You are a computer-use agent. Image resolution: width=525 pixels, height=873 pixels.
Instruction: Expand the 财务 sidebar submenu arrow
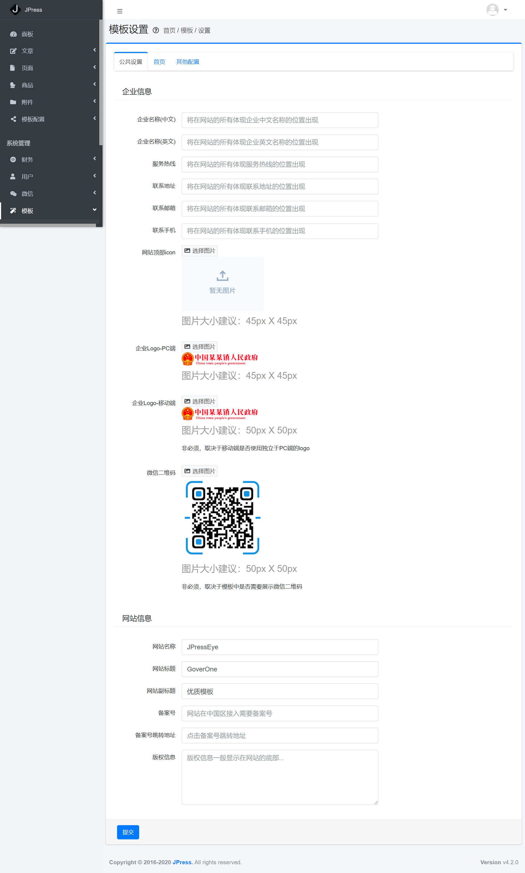point(94,159)
